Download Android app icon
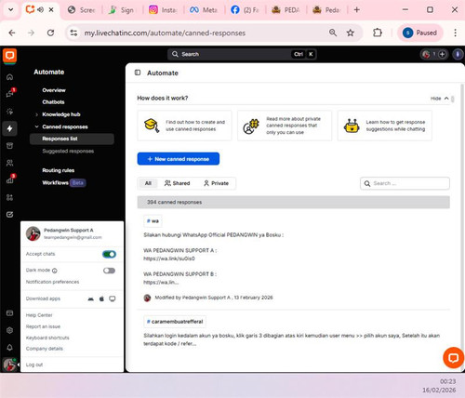This screenshot has width=465, height=398. tap(90, 298)
